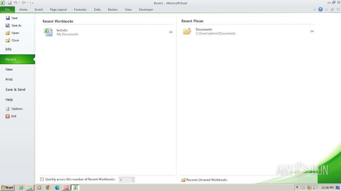Open Windows Explorer from the taskbar

pyautogui.click(x=30, y=188)
